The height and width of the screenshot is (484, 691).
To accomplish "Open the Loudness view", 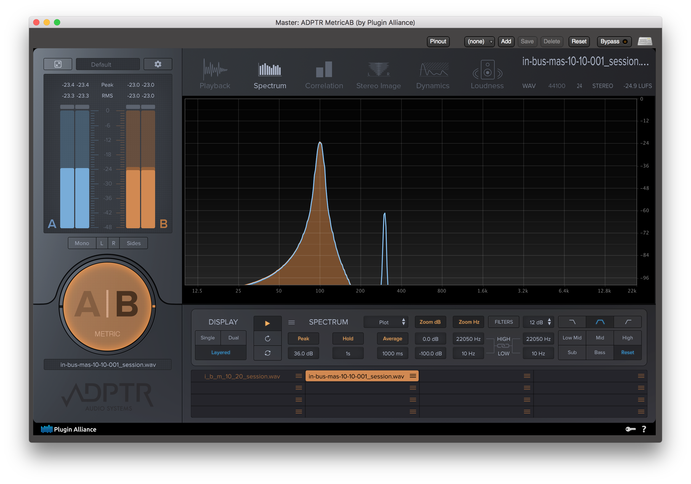I will [487, 74].
